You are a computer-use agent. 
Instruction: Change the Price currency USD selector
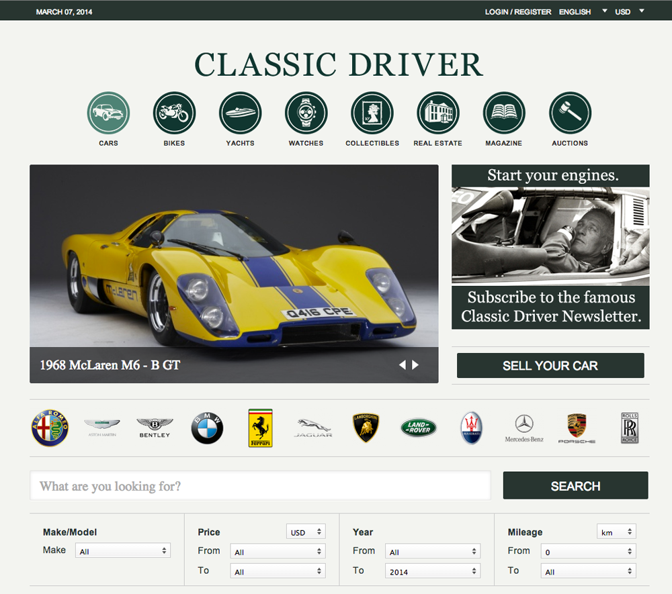(x=306, y=532)
